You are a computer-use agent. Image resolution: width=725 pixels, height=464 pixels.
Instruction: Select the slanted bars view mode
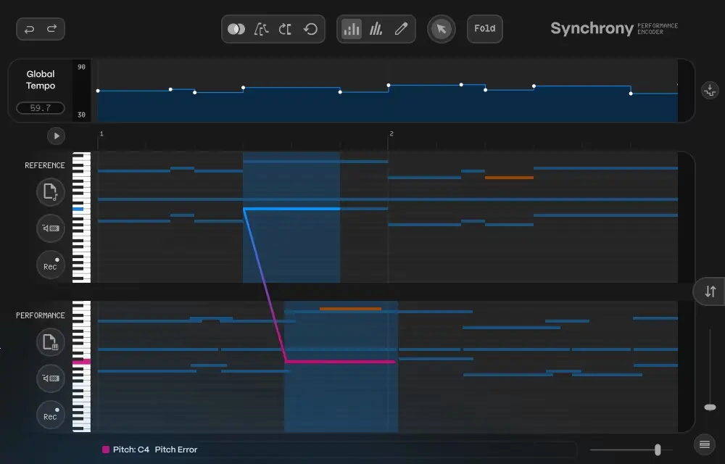376,29
